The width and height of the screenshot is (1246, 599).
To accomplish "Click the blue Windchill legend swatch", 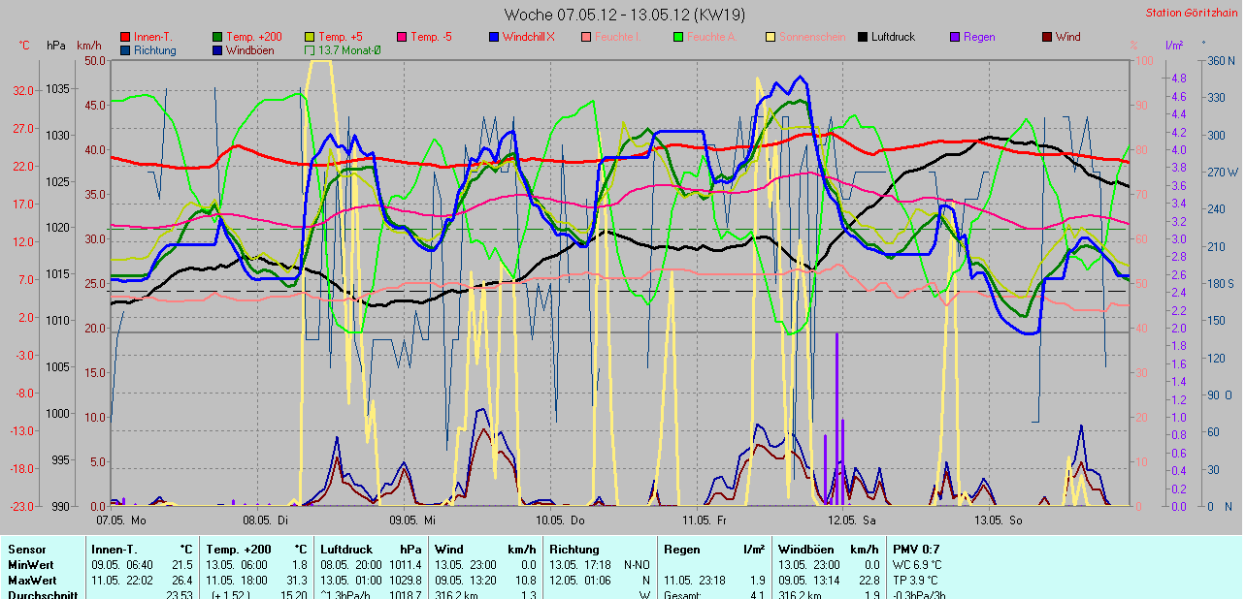I will coord(494,37).
